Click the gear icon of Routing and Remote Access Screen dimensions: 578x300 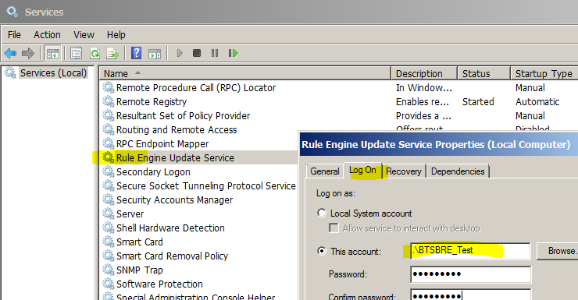click(109, 129)
